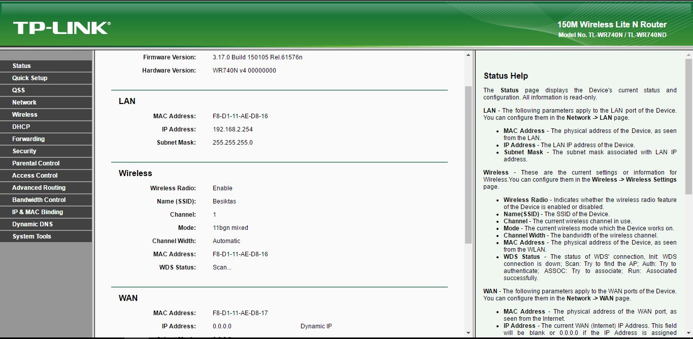Open the Security menu
The image size is (693, 339).
pyautogui.click(x=46, y=151)
